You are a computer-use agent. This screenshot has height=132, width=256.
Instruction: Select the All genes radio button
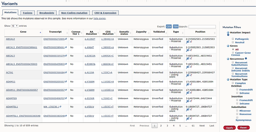coord(233,49)
